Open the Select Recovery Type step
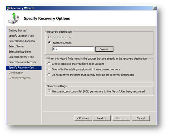 21,57
